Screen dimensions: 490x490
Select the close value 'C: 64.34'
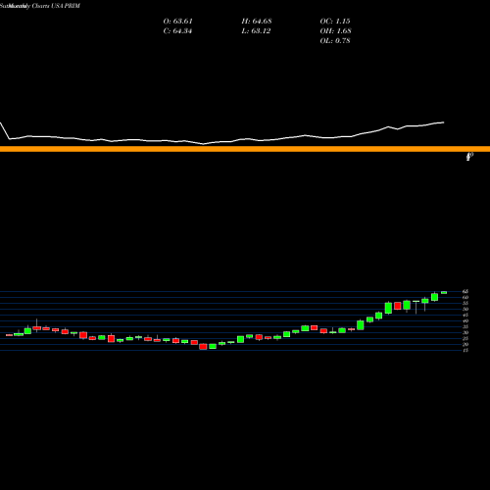[x=177, y=30]
